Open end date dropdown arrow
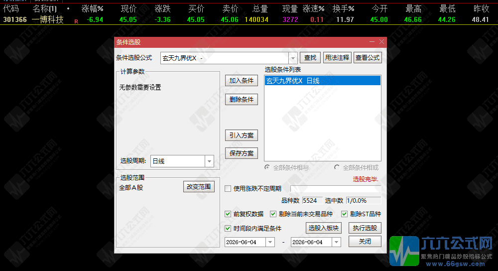This screenshot has width=498, height=271. (x=336, y=242)
